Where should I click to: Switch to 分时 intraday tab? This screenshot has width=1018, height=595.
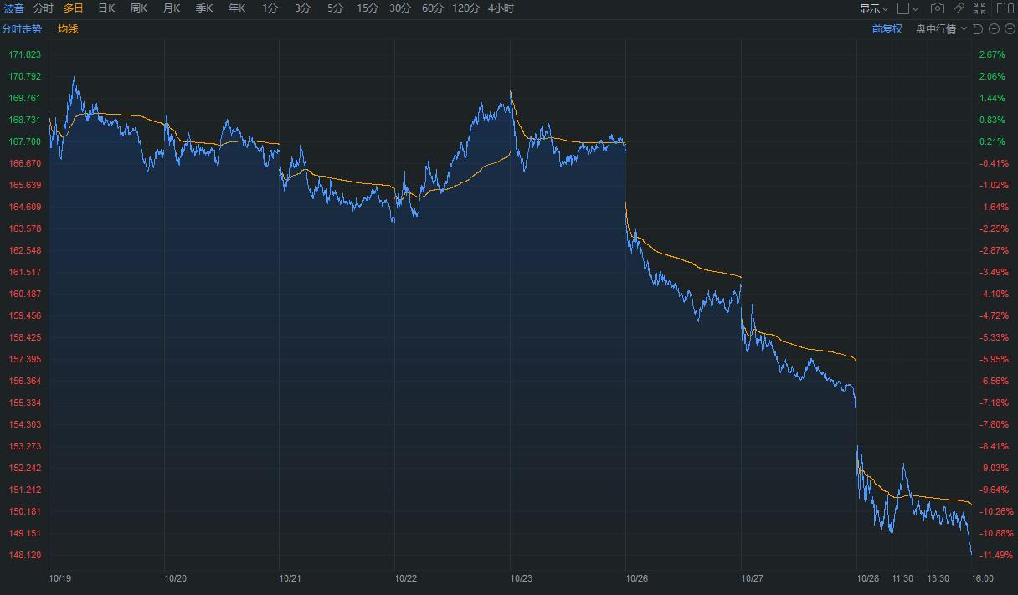[x=44, y=8]
